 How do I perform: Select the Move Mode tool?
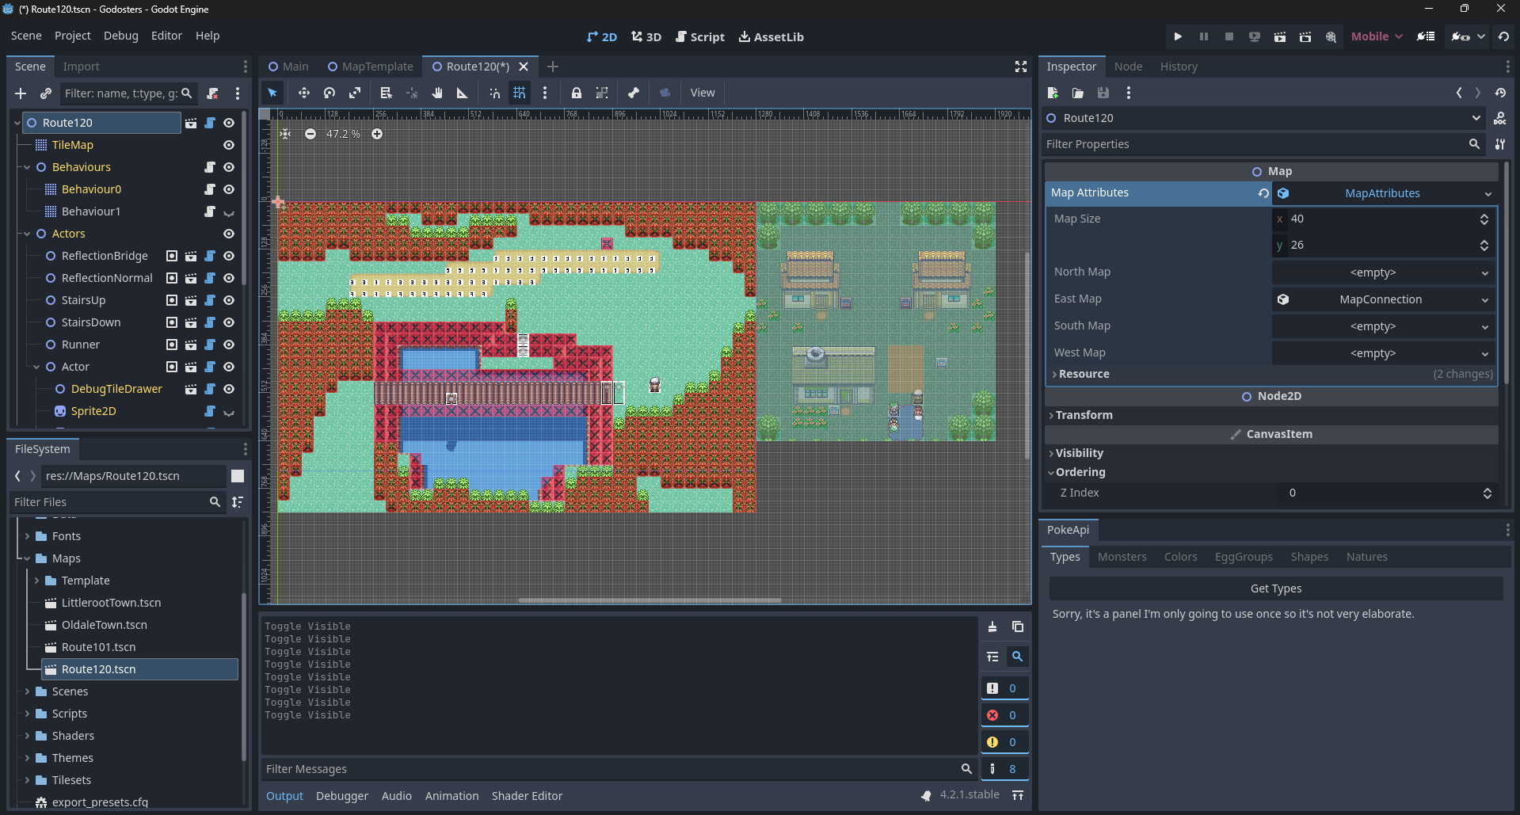coord(303,93)
